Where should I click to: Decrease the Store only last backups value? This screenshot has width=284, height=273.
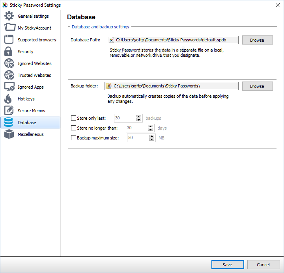(x=139, y=120)
